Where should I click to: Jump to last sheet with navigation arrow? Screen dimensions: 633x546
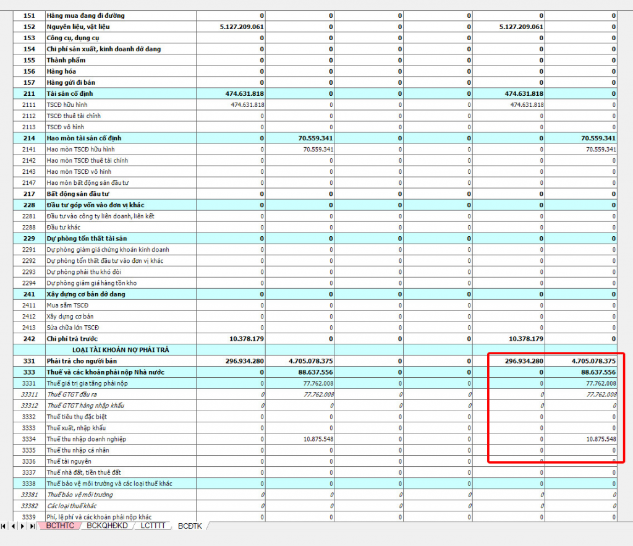tap(32, 526)
